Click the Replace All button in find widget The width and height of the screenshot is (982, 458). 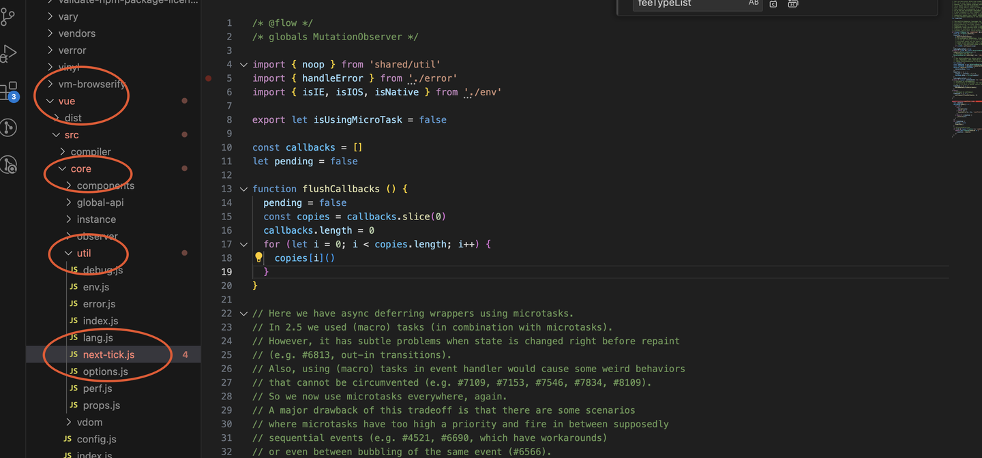(792, 4)
